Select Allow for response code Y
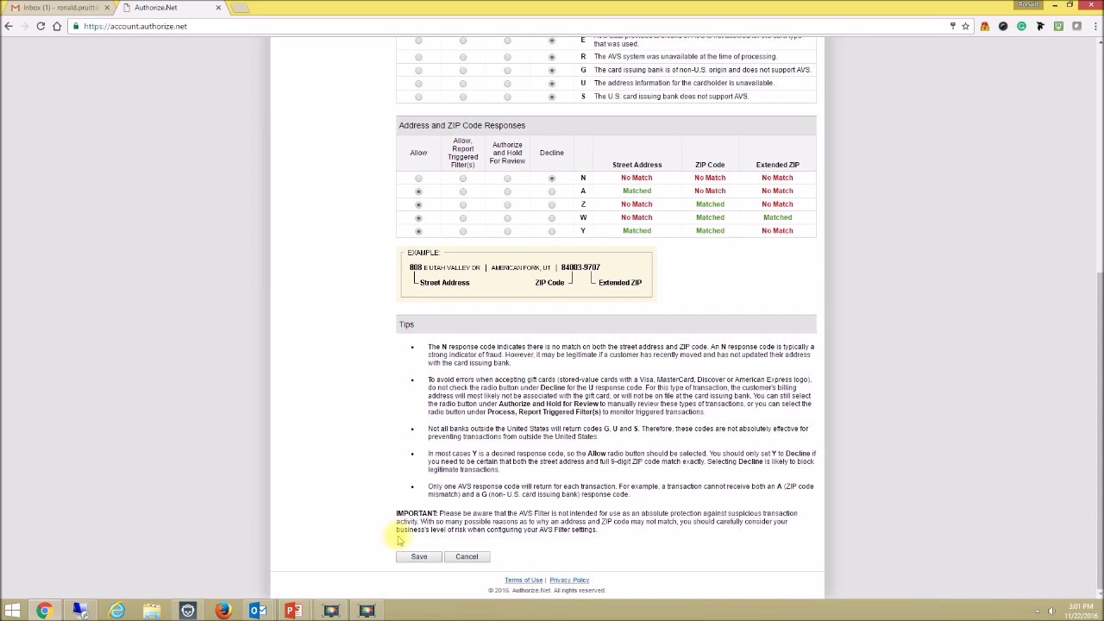Viewport: 1104px width, 621px height. point(418,231)
